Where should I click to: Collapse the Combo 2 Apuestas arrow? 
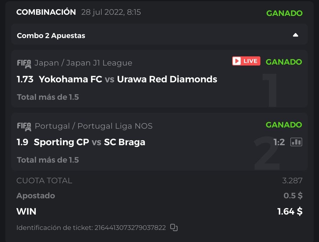coord(295,35)
